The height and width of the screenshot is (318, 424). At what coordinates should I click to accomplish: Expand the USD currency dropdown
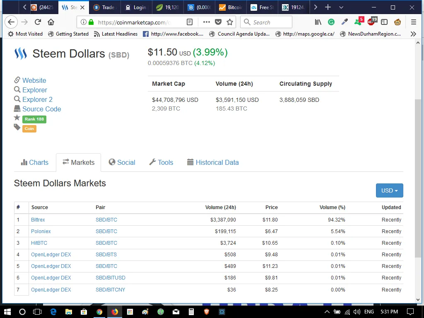point(389,190)
